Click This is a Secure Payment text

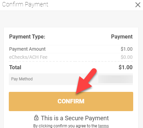[x=75, y=118]
